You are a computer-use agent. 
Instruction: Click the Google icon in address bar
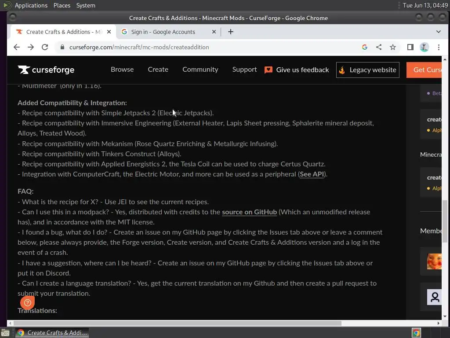[x=364, y=47]
